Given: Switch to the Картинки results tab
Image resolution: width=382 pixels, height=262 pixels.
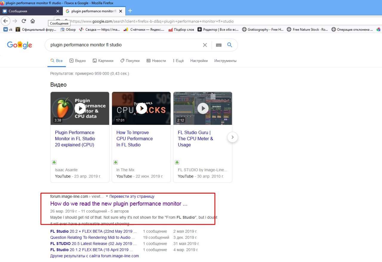Looking at the screenshot, I should click(x=103, y=61).
